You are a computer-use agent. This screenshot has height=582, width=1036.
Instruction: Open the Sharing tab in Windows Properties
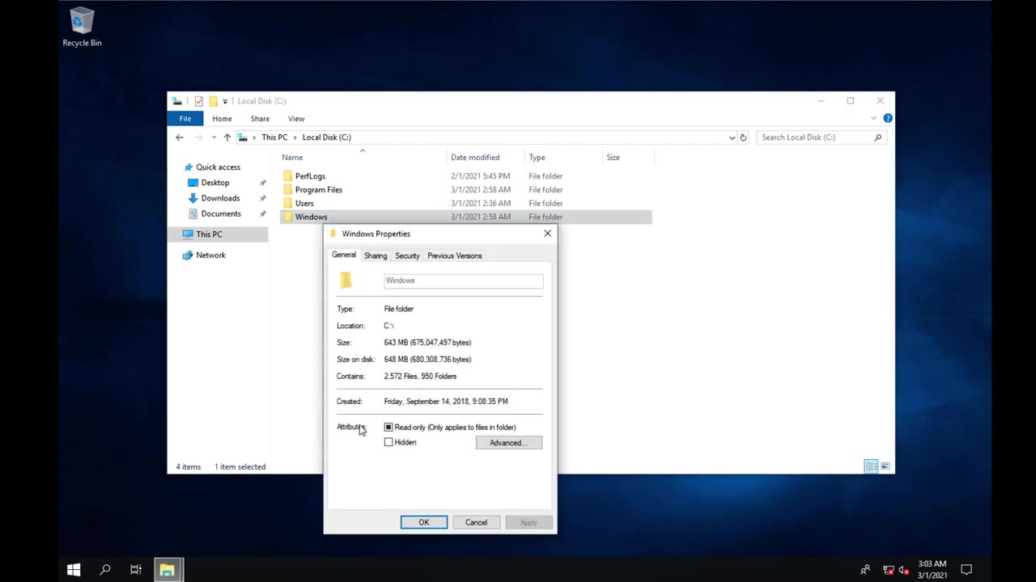click(x=376, y=256)
